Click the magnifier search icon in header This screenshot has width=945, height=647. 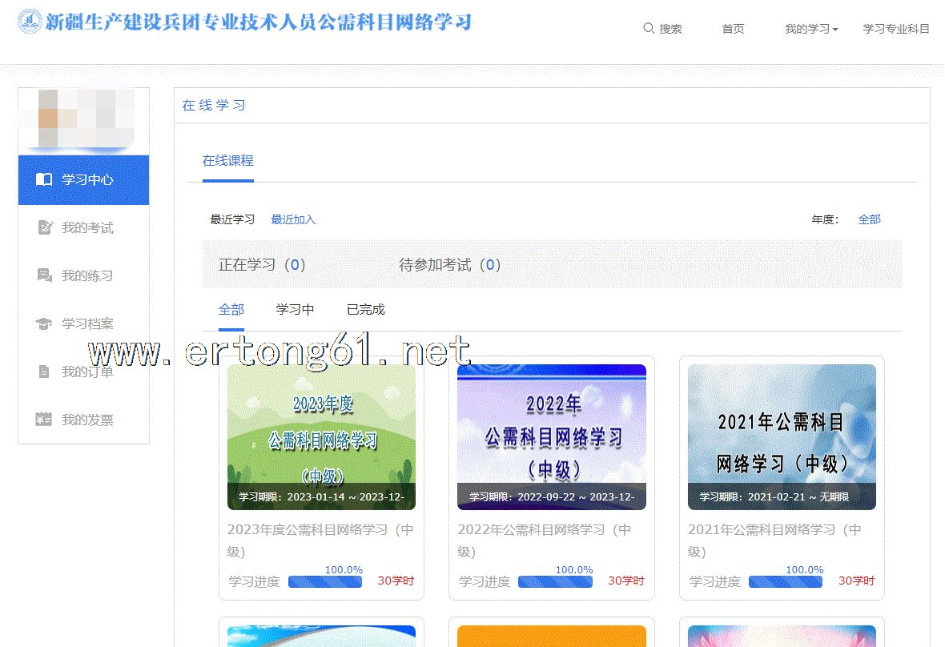pyautogui.click(x=649, y=29)
